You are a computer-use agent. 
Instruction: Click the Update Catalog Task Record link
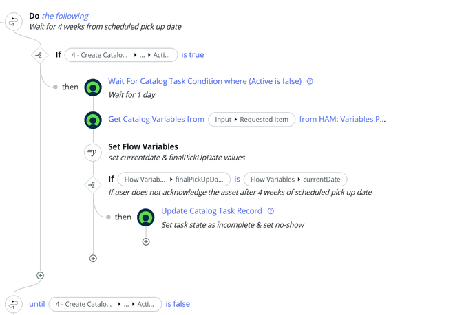tap(211, 211)
